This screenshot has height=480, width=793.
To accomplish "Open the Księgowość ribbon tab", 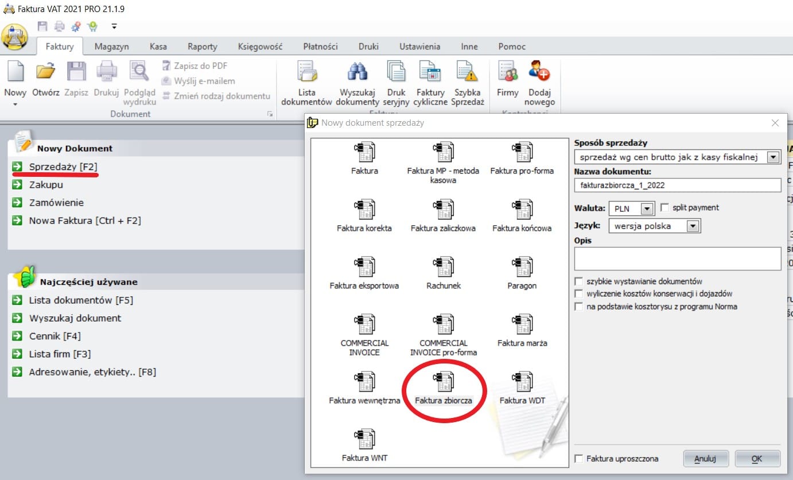I will [260, 47].
